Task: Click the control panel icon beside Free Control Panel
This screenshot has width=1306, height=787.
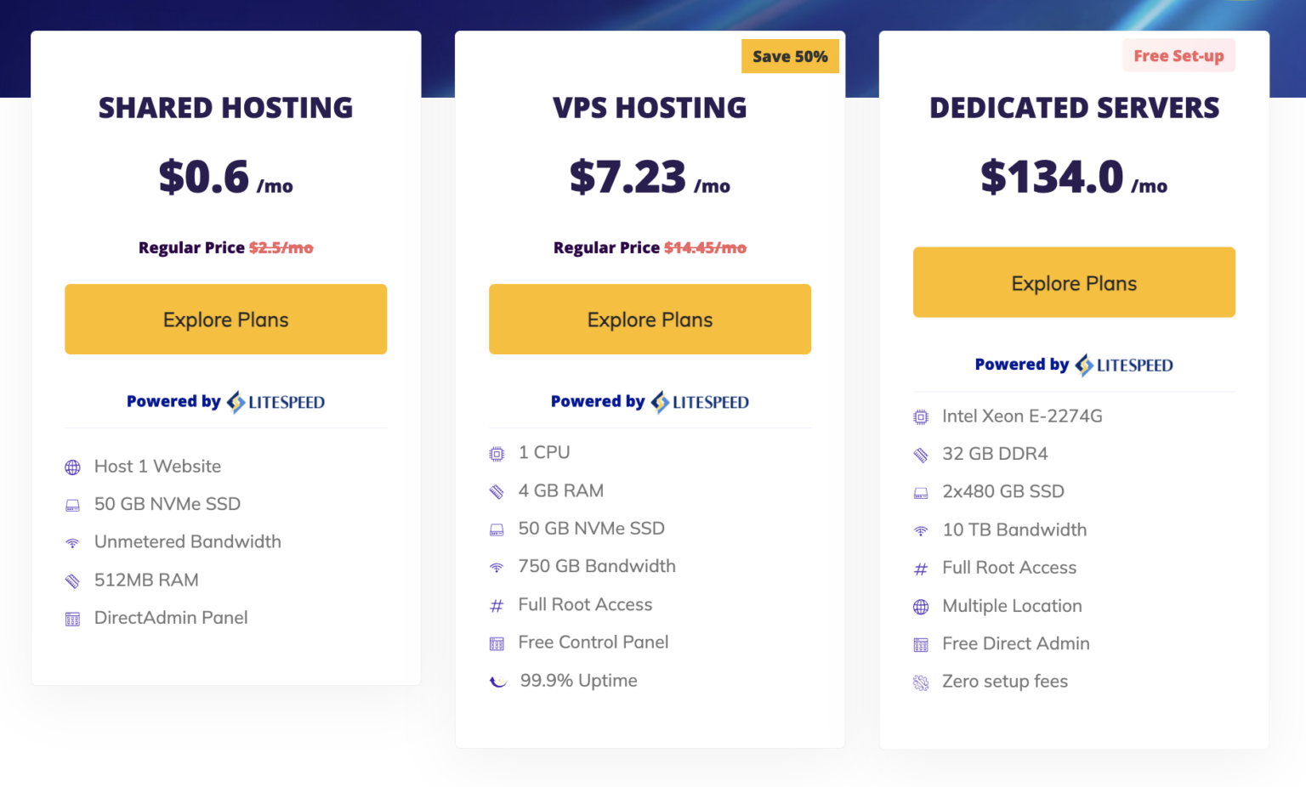Action: pos(497,643)
